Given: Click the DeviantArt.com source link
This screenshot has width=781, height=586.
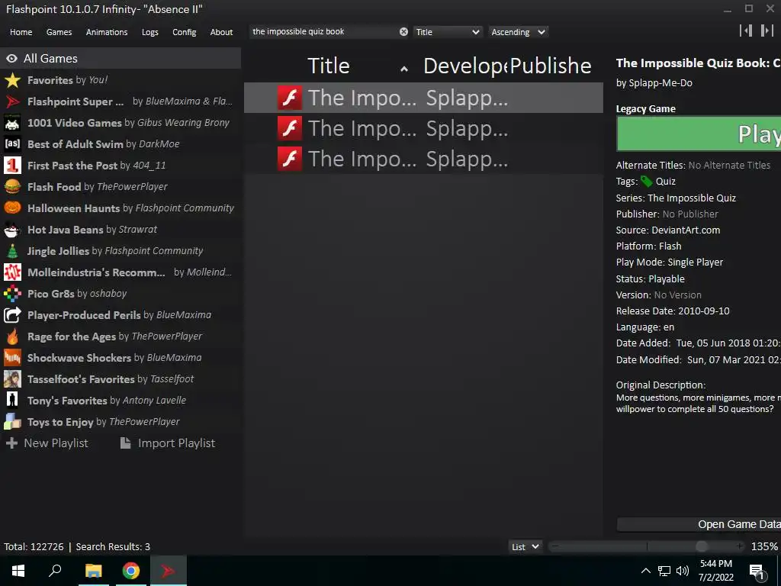Looking at the screenshot, I should coord(686,230).
